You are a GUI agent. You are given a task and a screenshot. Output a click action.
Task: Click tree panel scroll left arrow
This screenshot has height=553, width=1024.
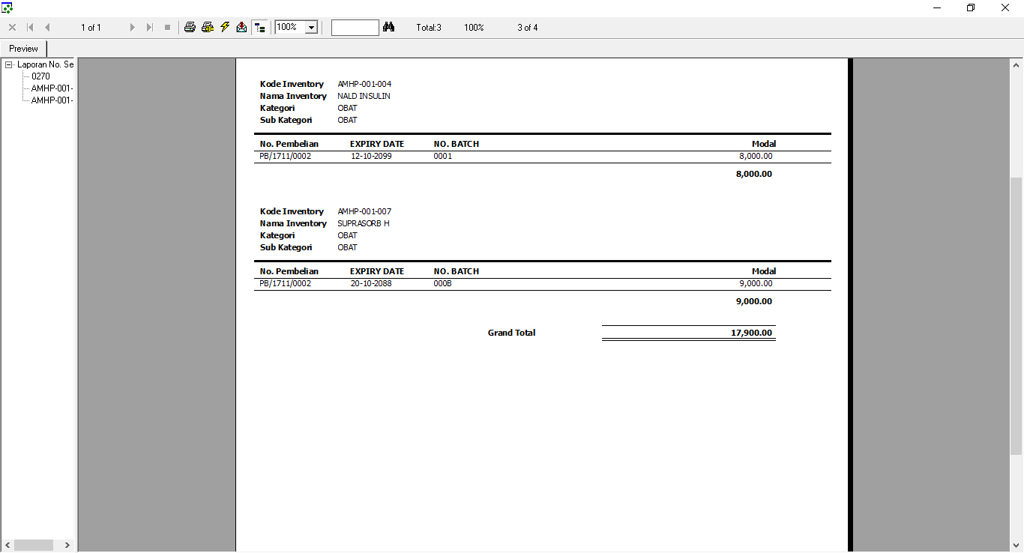coord(7,546)
